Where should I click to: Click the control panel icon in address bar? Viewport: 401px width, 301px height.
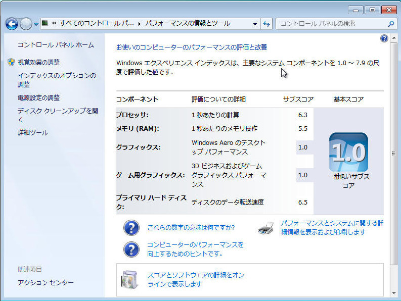pyautogui.click(x=45, y=23)
